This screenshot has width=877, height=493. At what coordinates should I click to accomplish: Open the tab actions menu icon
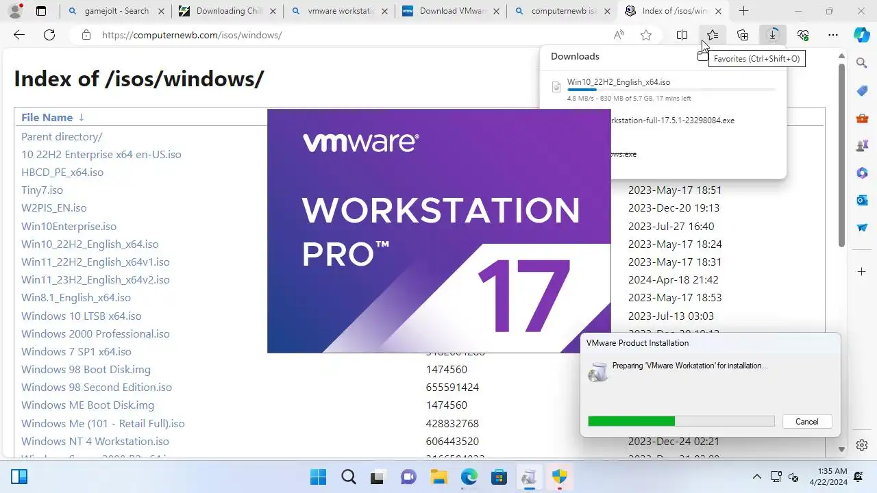point(41,11)
